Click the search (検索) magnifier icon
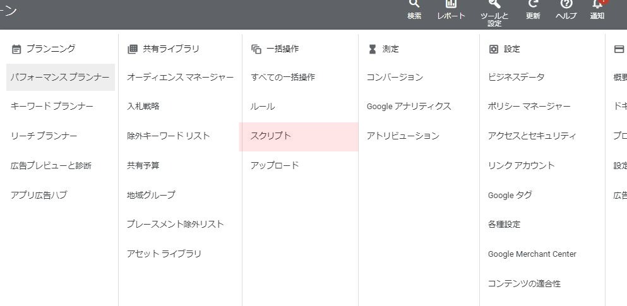Screen dimensions: 627x306 pos(414,5)
